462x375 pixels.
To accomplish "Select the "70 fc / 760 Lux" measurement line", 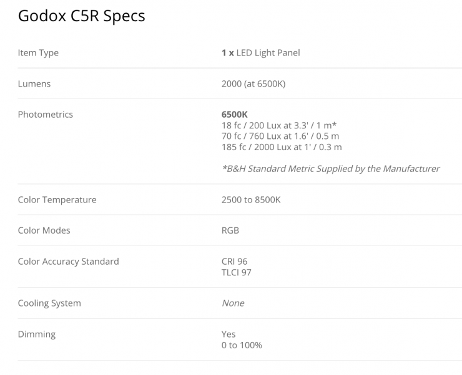I will pyautogui.click(x=280, y=136).
